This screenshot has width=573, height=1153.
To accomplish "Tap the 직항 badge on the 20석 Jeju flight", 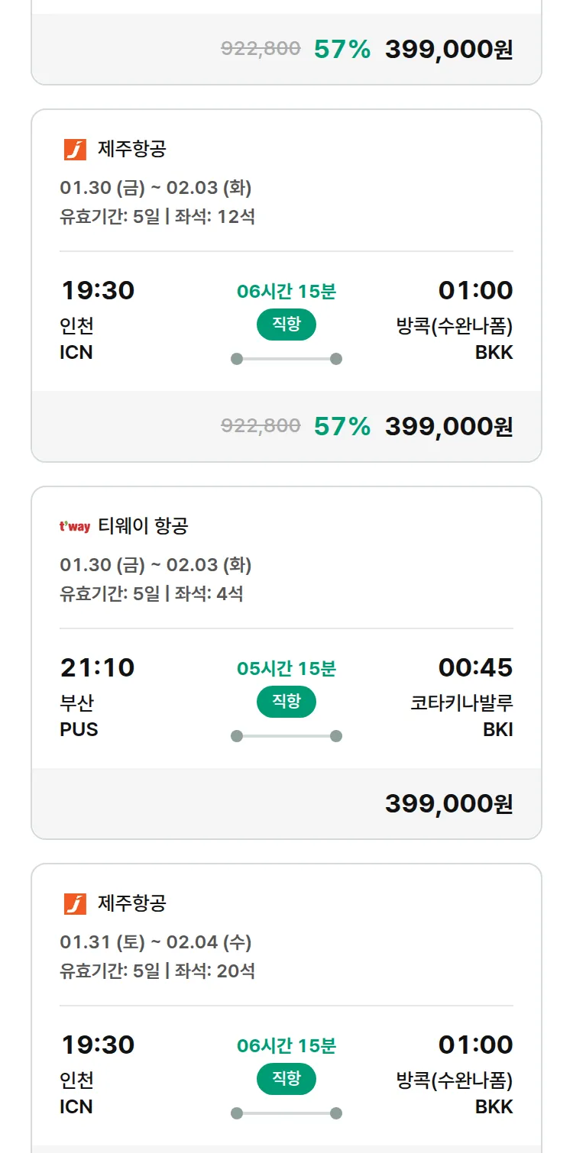I will pos(286,1079).
